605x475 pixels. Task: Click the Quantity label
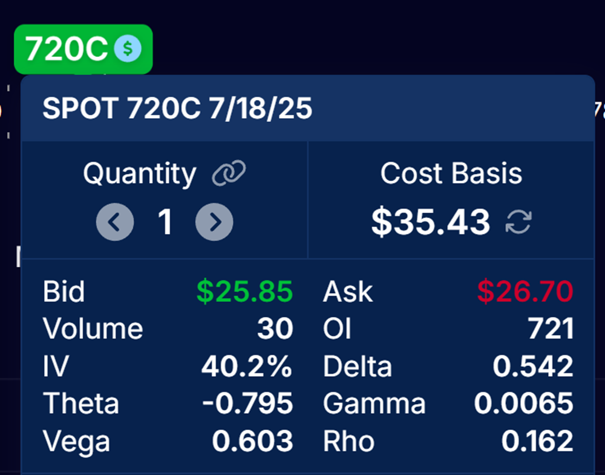tap(140, 173)
